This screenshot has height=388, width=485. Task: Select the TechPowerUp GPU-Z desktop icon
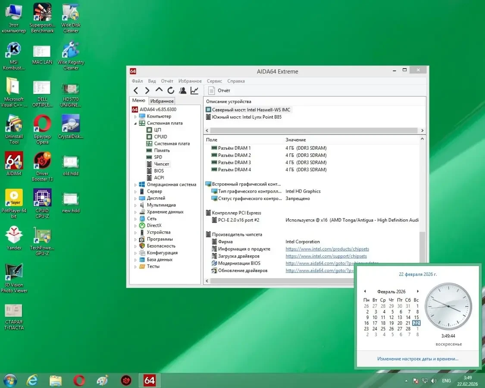tap(42, 241)
